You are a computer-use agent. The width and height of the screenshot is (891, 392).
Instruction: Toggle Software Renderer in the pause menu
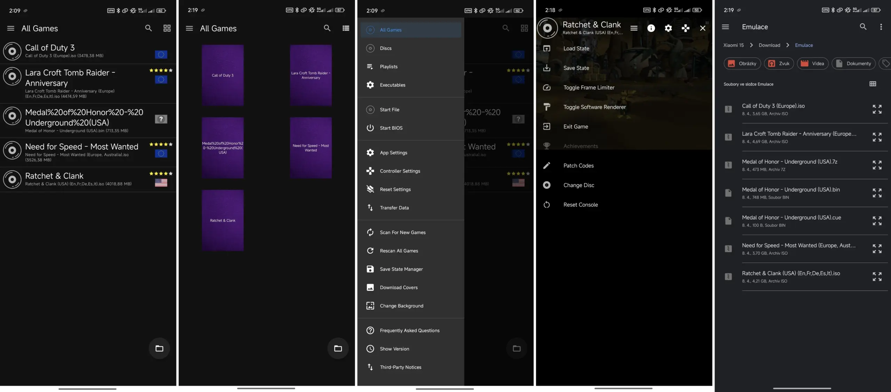coord(624,107)
